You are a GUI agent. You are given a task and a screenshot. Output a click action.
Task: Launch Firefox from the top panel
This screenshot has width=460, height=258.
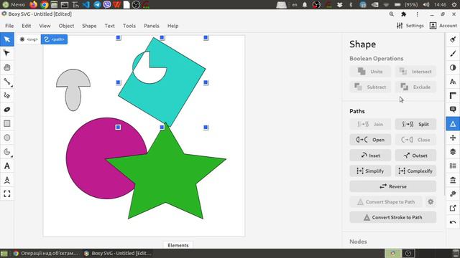click(x=34, y=4)
